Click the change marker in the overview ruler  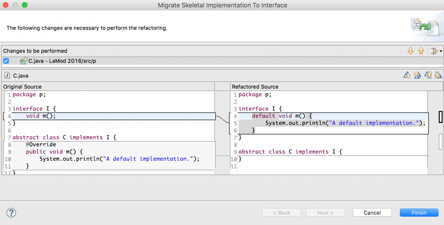point(441,117)
